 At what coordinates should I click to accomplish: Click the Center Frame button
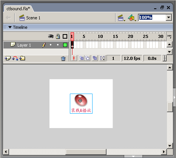[74, 58]
